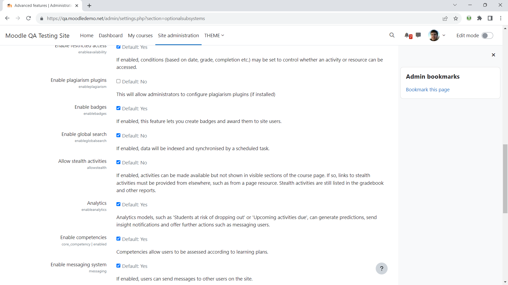Click the browser address bar URL
508x285 pixels.
(126, 18)
